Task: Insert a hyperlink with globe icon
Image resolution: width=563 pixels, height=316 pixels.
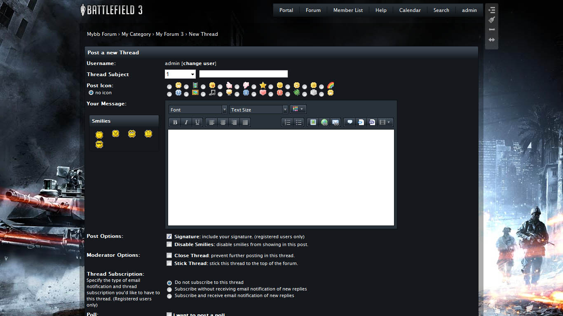Action: pyautogui.click(x=324, y=122)
